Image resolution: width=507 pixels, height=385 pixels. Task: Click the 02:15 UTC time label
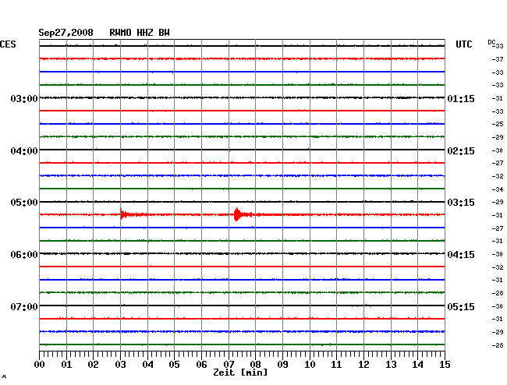pyautogui.click(x=461, y=151)
